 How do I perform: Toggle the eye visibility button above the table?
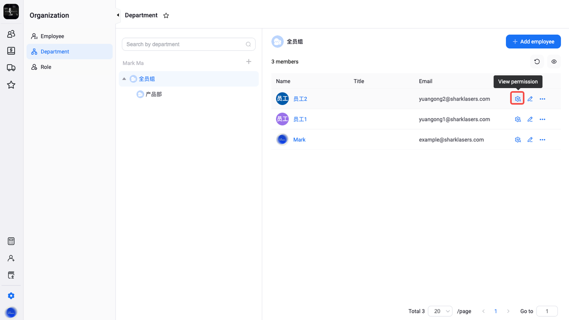pos(554,62)
